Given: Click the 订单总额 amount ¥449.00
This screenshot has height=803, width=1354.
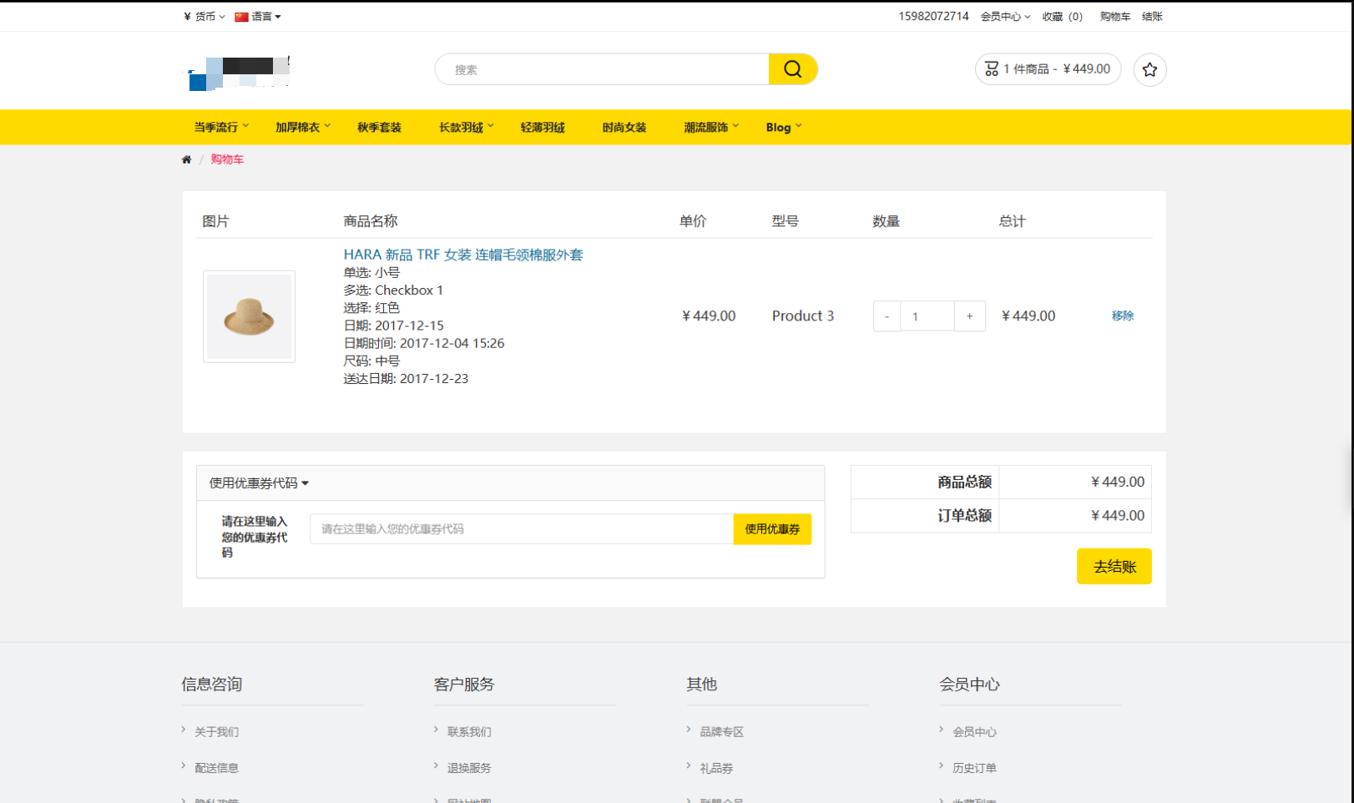Looking at the screenshot, I should [1117, 516].
